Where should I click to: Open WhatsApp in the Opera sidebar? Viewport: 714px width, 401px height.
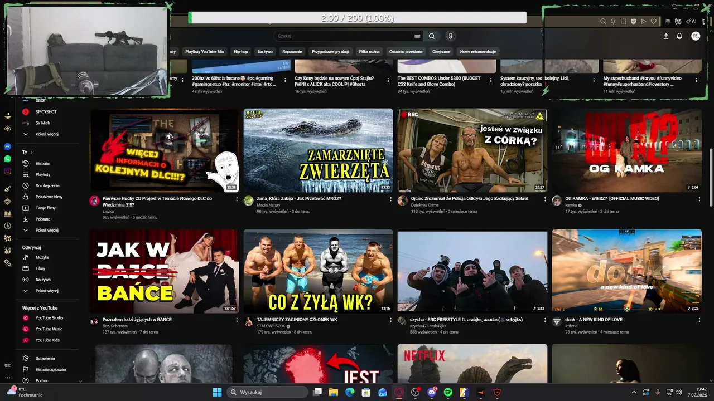[8, 159]
